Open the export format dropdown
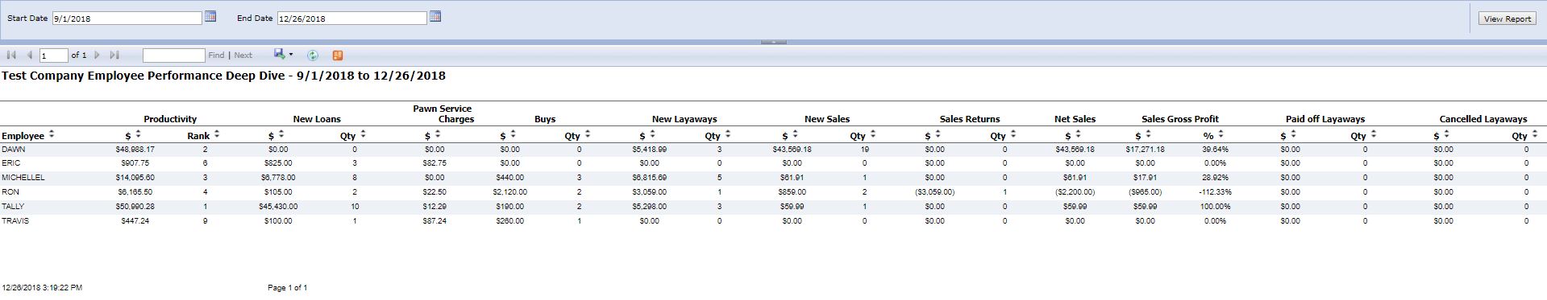Image resolution: width=1547 pixels, height=300 pixels. pyautogui.click(x=283, y=55)
